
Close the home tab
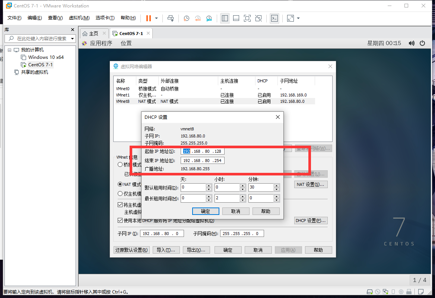pos(104,33)
